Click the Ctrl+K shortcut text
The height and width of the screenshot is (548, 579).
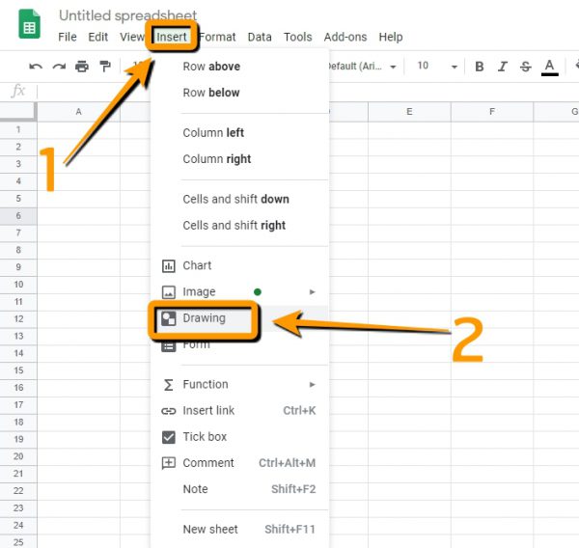299,411
